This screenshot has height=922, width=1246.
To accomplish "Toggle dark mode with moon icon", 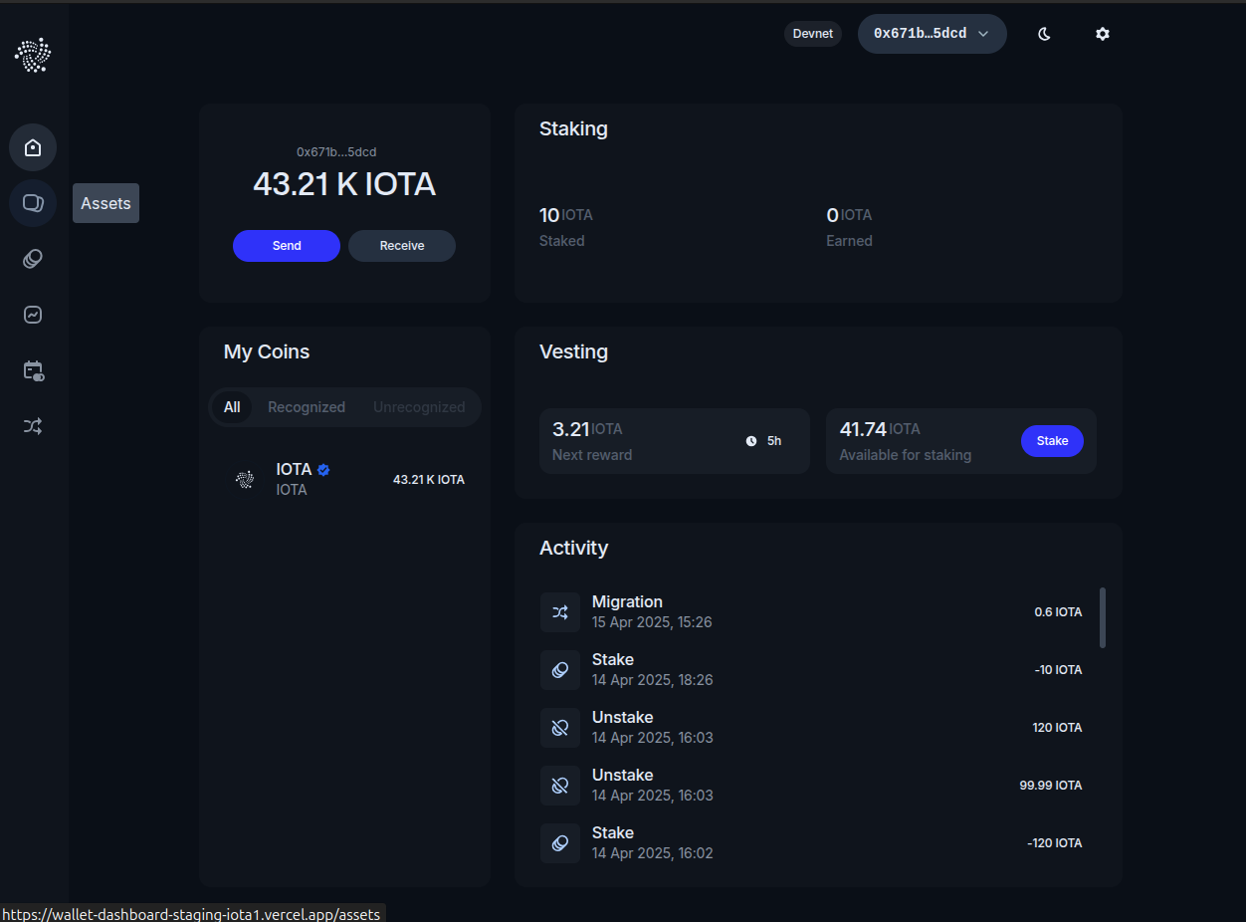I will (1044, 34).
